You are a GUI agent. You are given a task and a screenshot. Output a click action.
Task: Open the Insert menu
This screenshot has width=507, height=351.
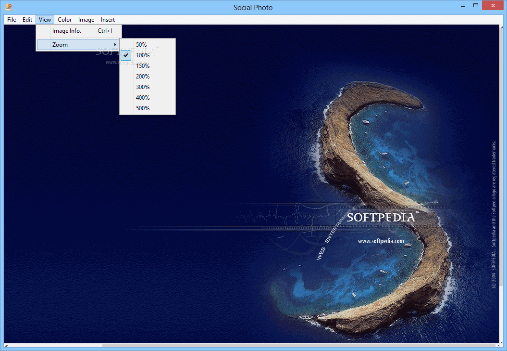[x=108, y=20]
